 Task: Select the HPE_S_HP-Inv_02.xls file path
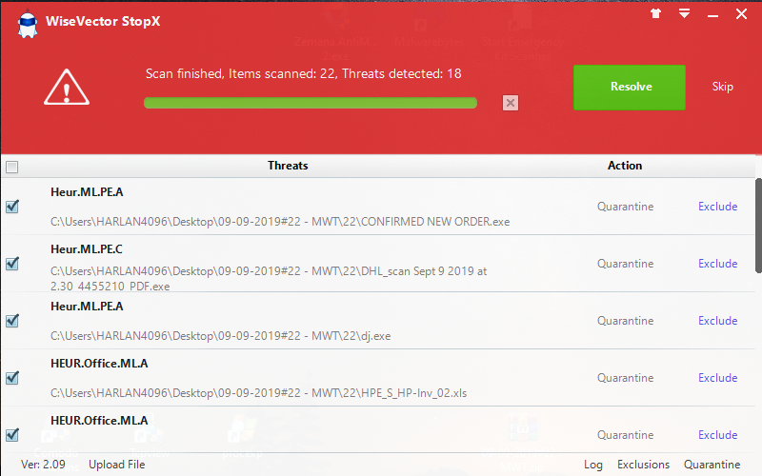coord(258,393)
